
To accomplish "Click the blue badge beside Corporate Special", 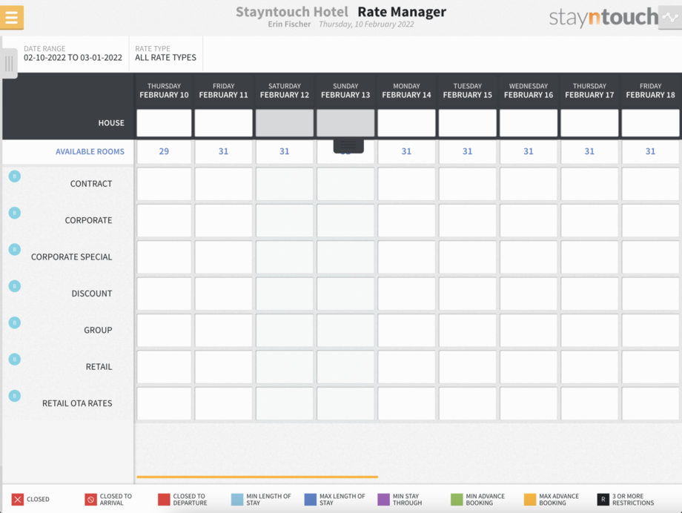I will click(x=14, y=249).
